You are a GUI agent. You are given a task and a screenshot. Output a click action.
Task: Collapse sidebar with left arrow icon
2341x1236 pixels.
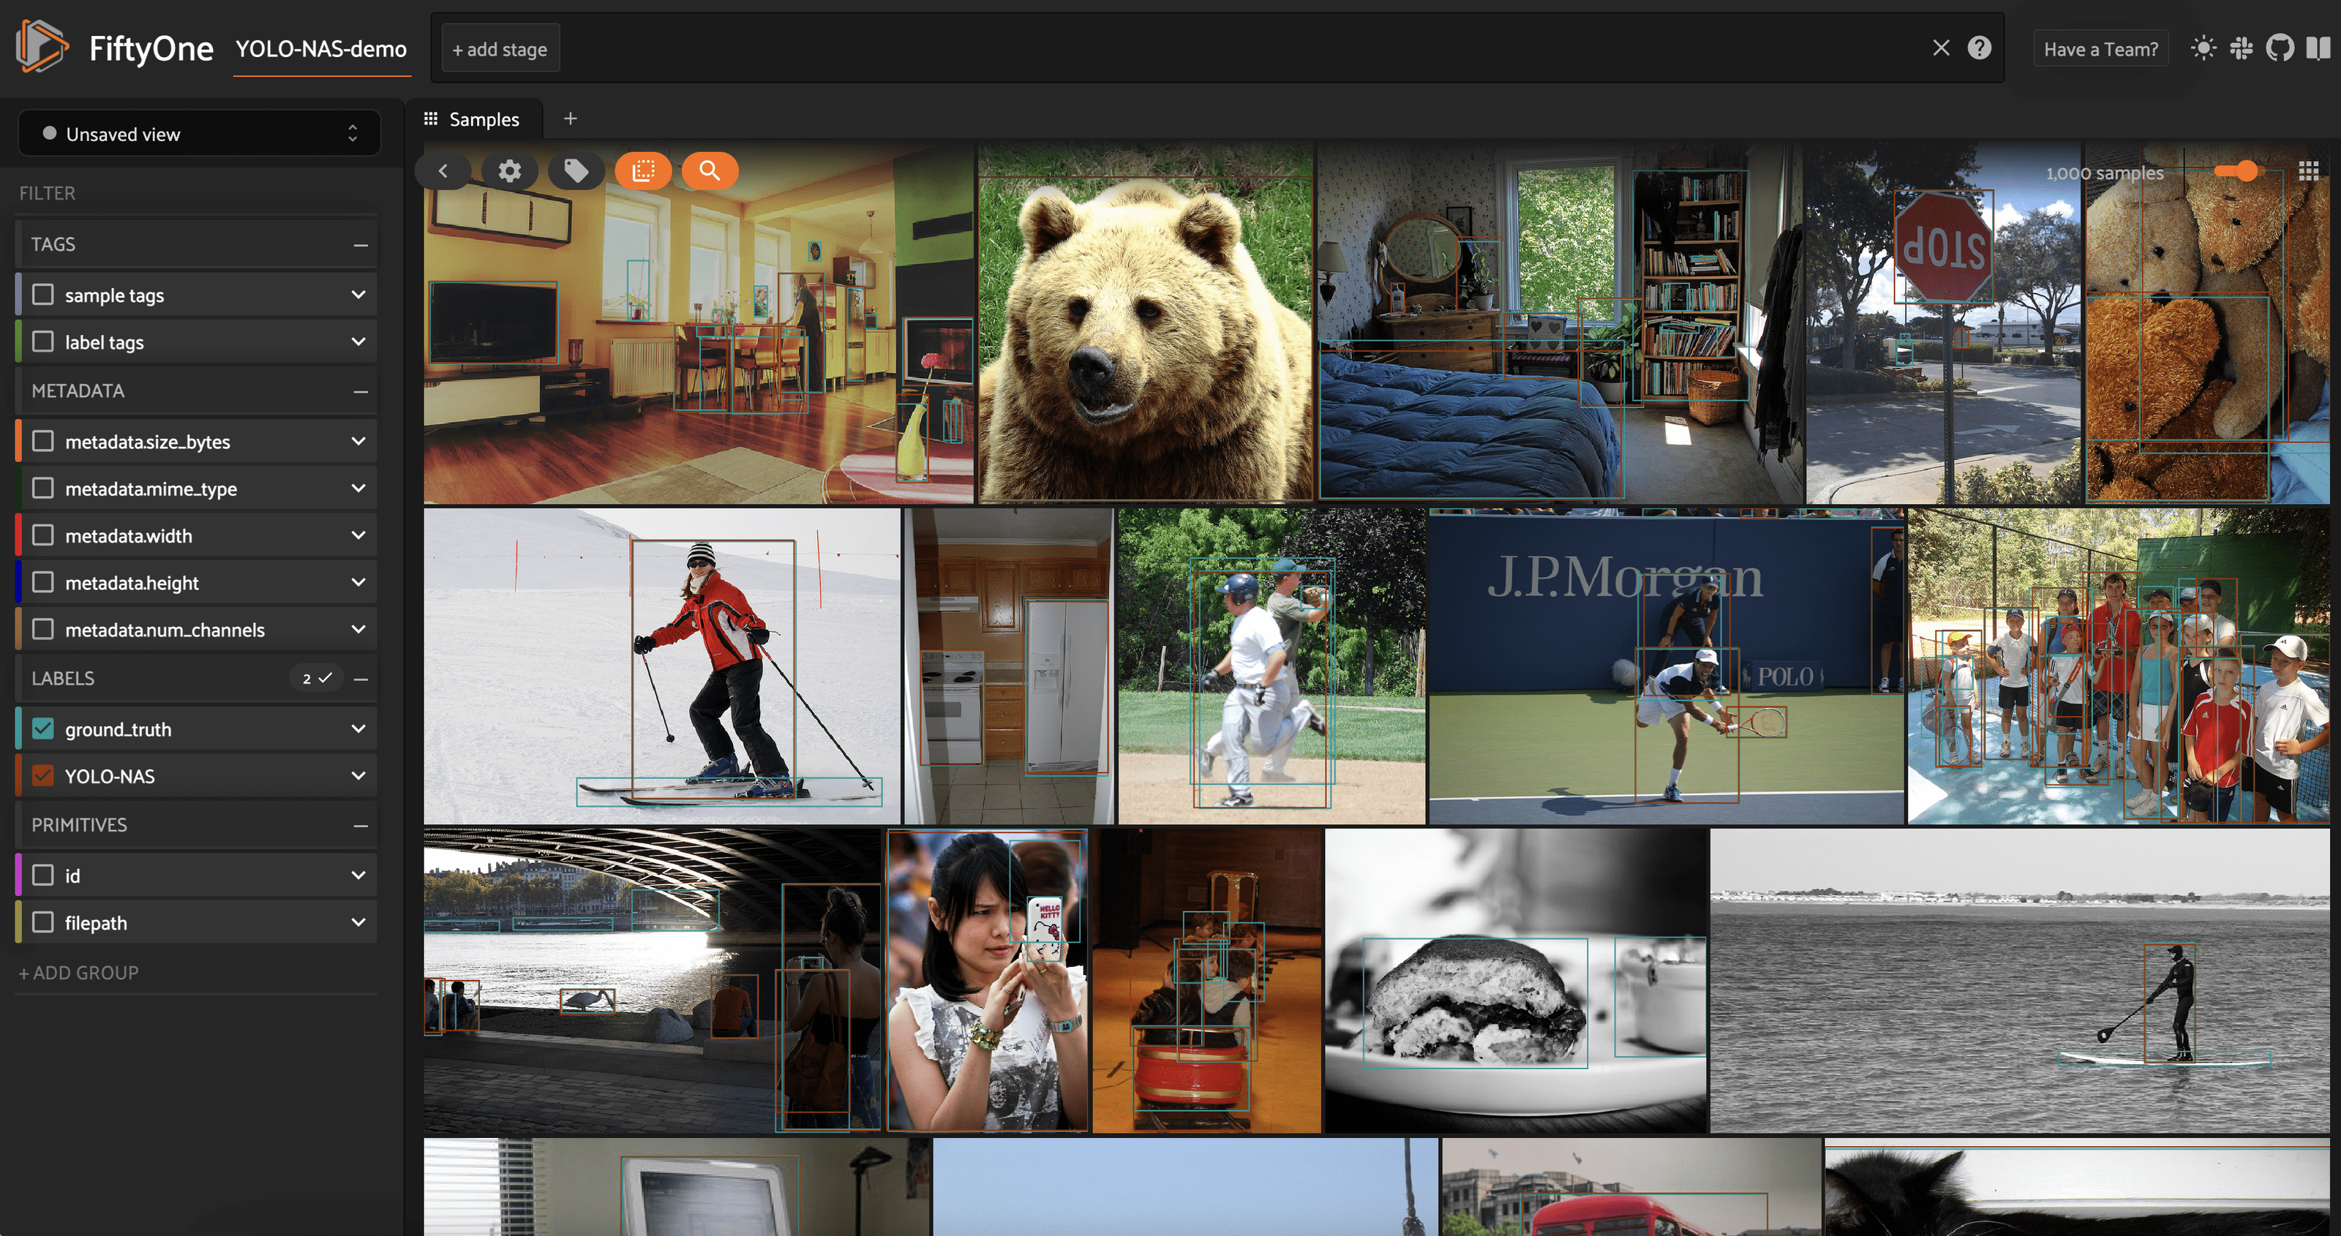[x=443, y=171]
